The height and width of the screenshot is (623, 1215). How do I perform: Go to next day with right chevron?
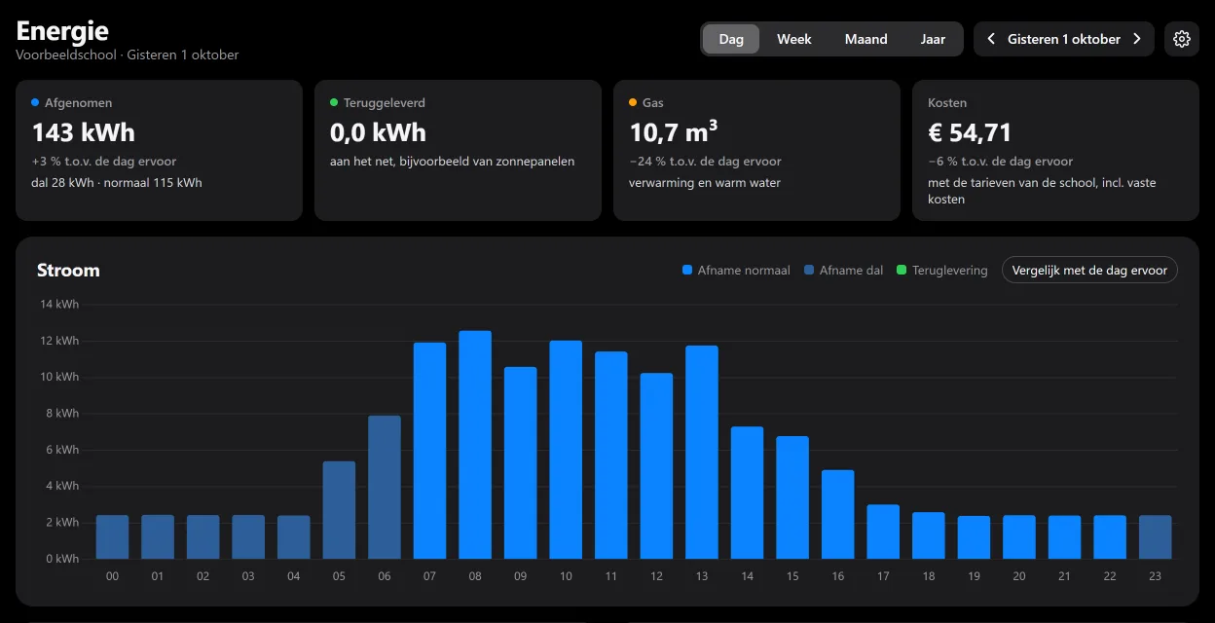point(1136,39)
